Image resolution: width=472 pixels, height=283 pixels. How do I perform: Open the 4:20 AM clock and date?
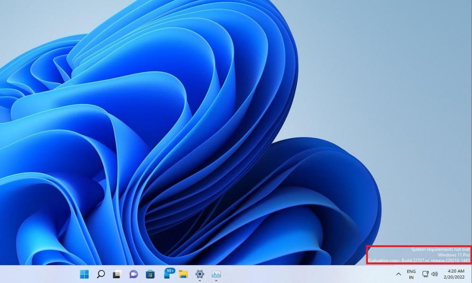pyautogui.click(x=455, y=274)
